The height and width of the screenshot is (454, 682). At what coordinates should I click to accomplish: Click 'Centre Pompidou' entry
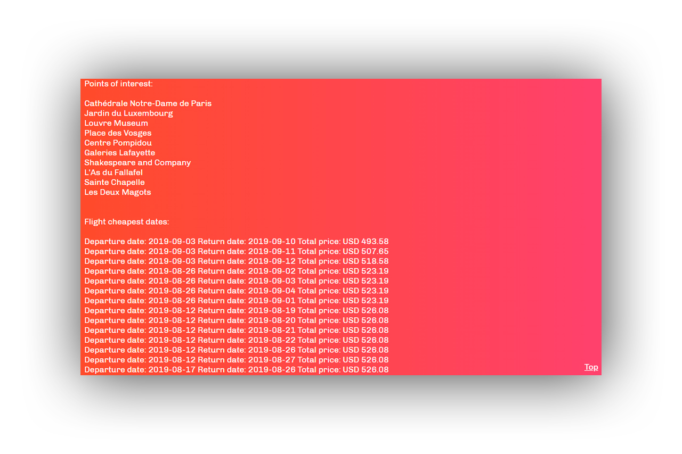click(x=118, y=143)
